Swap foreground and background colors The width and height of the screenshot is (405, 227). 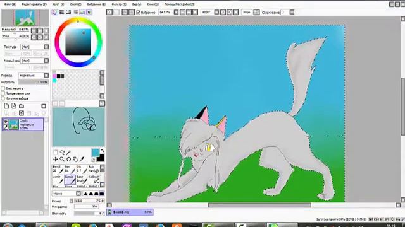coord(102,151)
